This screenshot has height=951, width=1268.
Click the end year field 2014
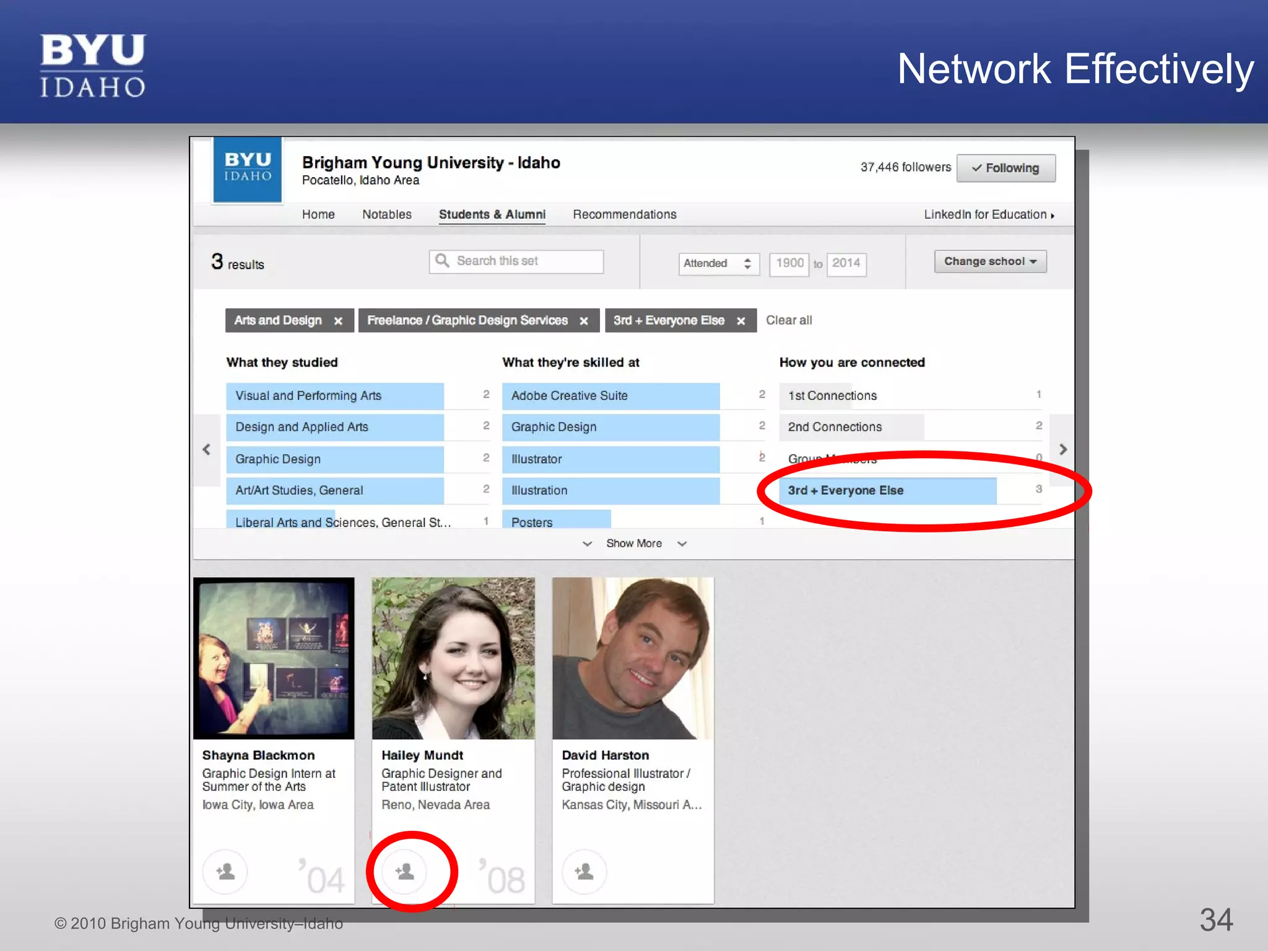pos(846,264)
